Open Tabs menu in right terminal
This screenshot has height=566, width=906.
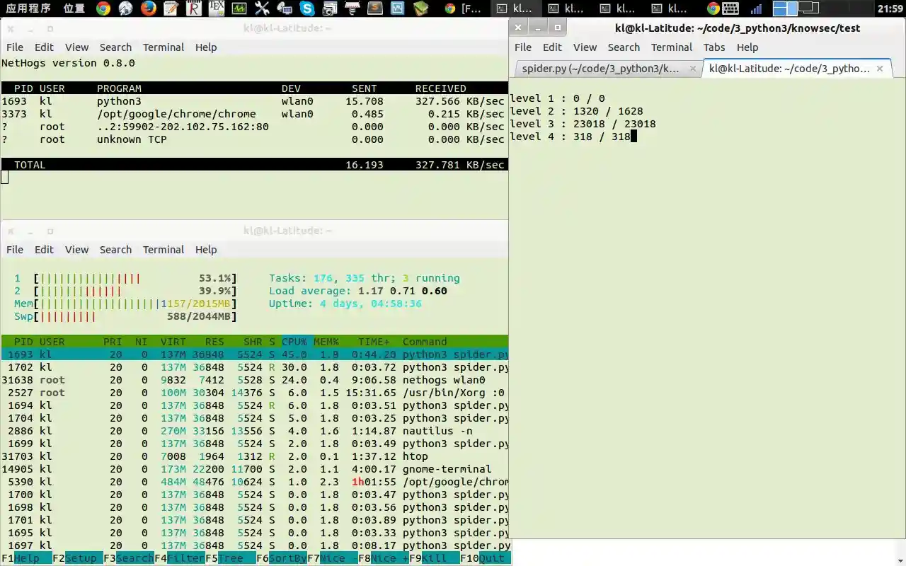(713, 47)
